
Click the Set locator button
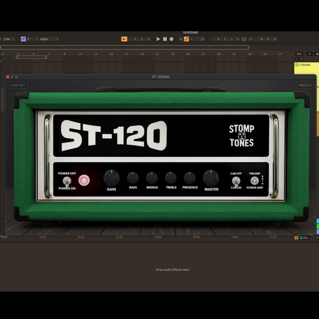tap(299, 54)
